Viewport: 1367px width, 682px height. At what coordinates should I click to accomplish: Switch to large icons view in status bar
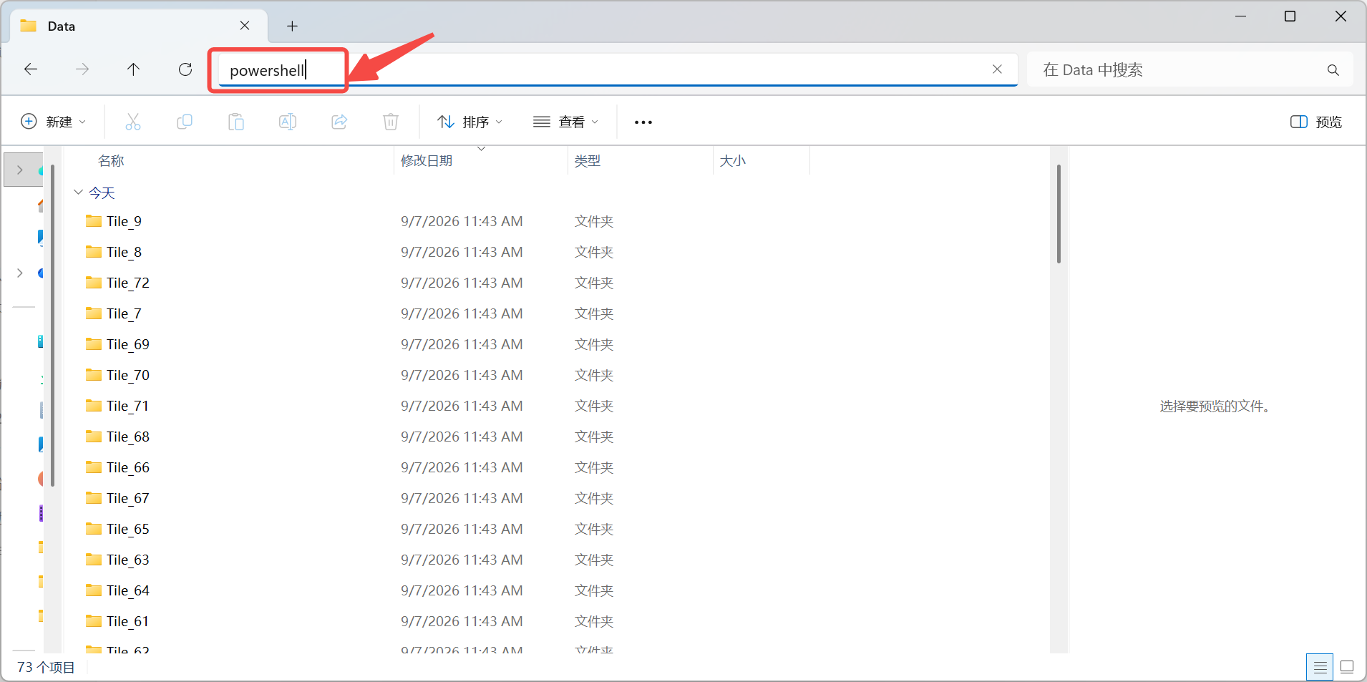tap(1346, 667)
